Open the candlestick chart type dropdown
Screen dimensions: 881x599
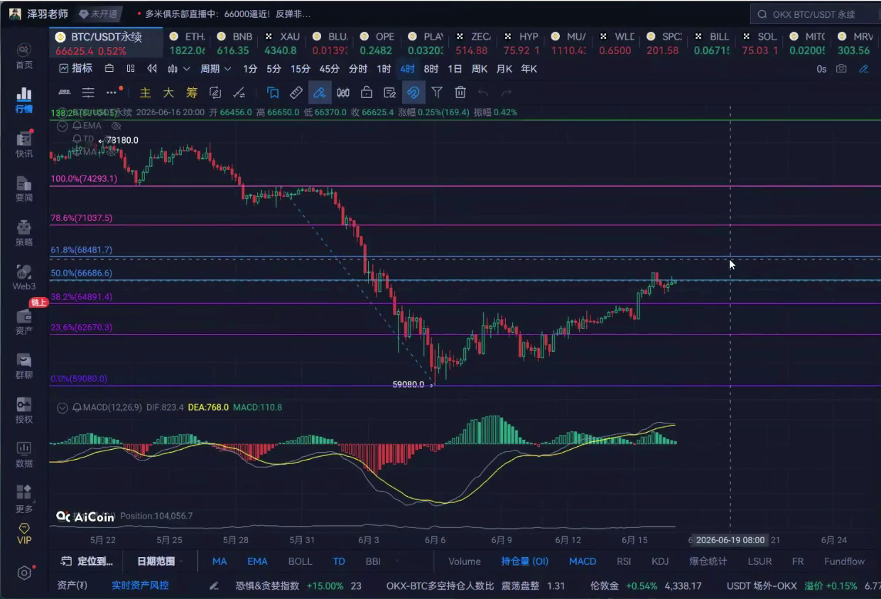pyautogui.click(x=178, y=69)
